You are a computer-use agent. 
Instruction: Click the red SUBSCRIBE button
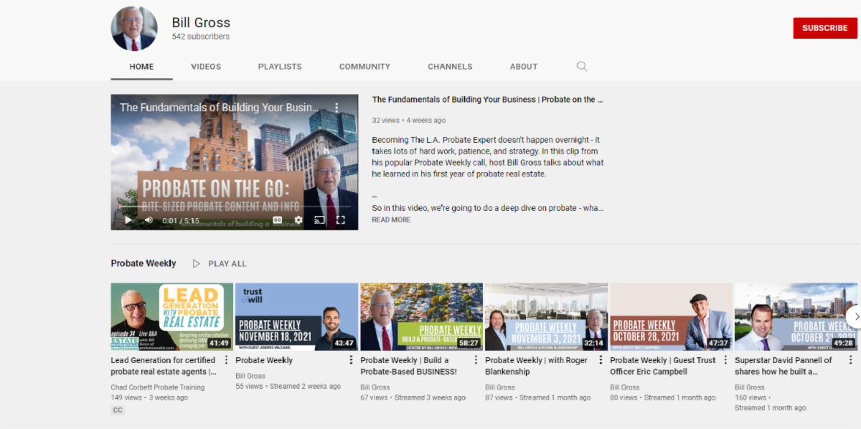point(825,28)
